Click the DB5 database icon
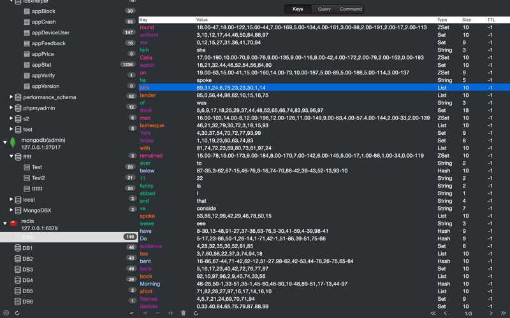510x318 pixels. (18, 291)
